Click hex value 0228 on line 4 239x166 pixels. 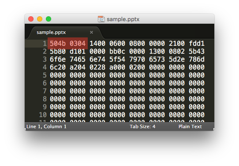[97, 67]
